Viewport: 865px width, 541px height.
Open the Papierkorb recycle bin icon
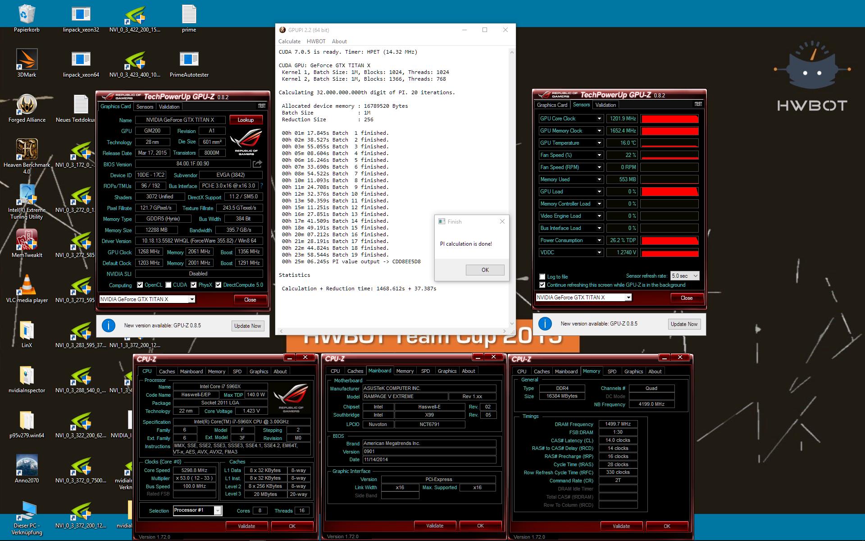click(x=27, y=18)
